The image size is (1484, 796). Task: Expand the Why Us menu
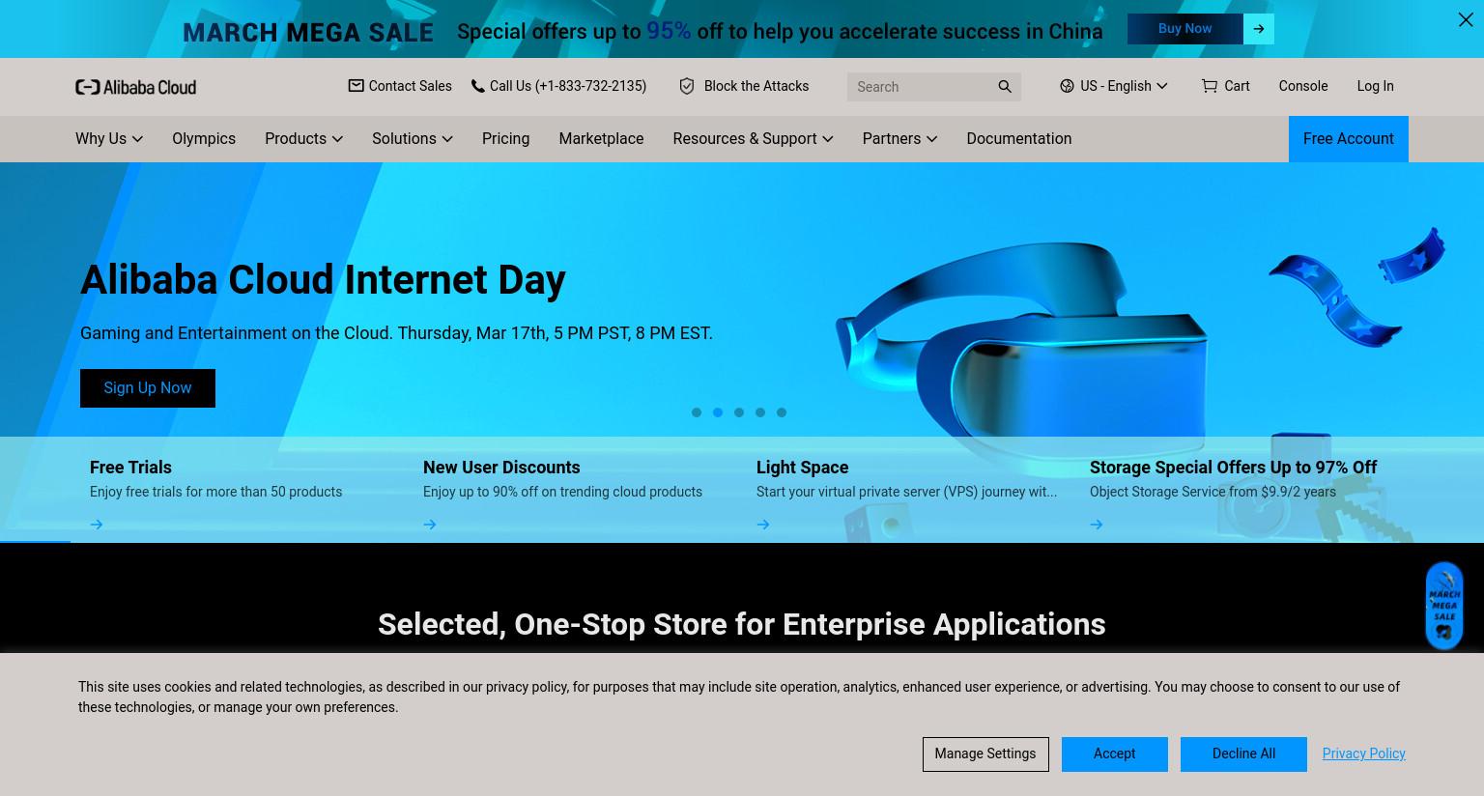(x=109, y=139)
